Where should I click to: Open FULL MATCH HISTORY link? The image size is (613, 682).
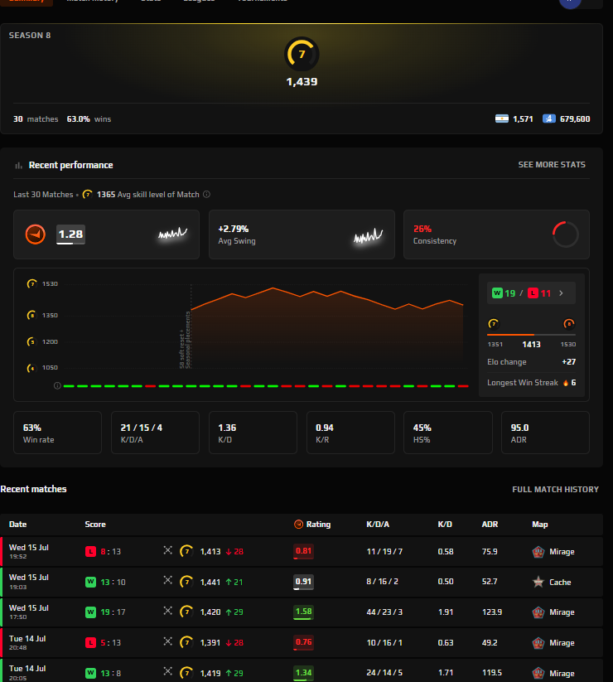pos(555,489)
